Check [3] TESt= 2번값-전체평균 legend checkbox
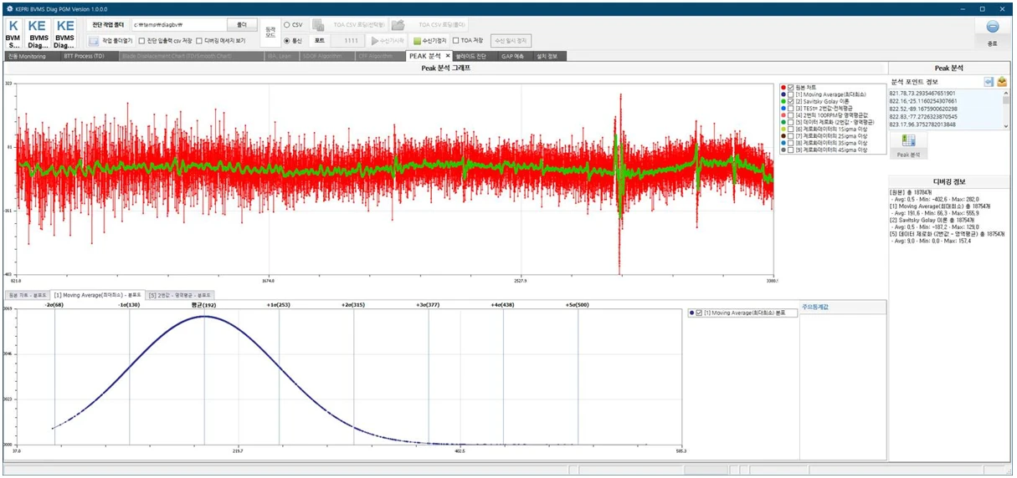 [790, 108]
